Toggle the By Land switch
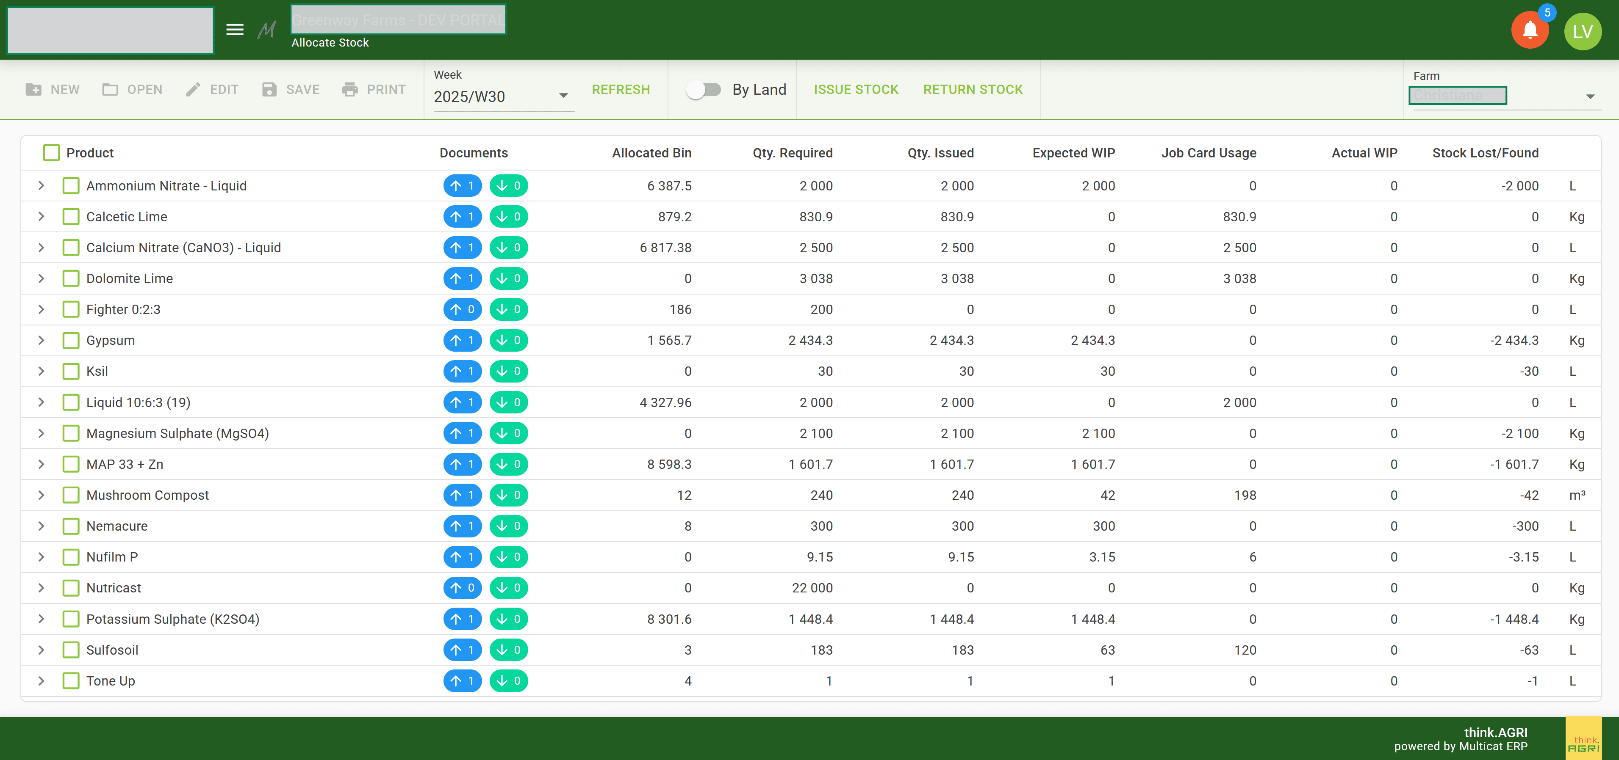Screen dimensions: 1619x760 tap(703, 90)
